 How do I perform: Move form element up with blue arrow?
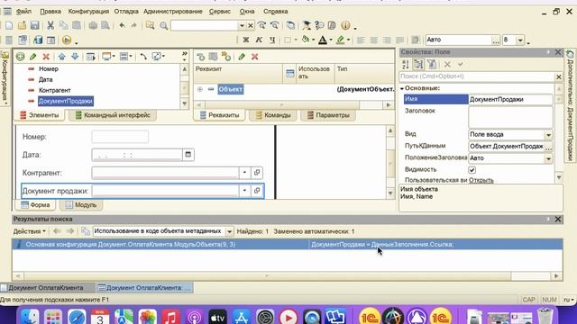tap(62, 57)
